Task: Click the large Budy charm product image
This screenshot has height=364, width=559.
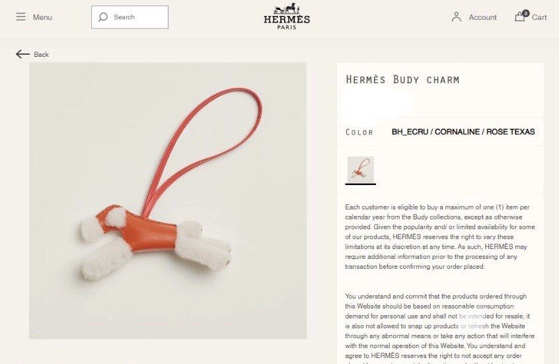Action: 168,201
